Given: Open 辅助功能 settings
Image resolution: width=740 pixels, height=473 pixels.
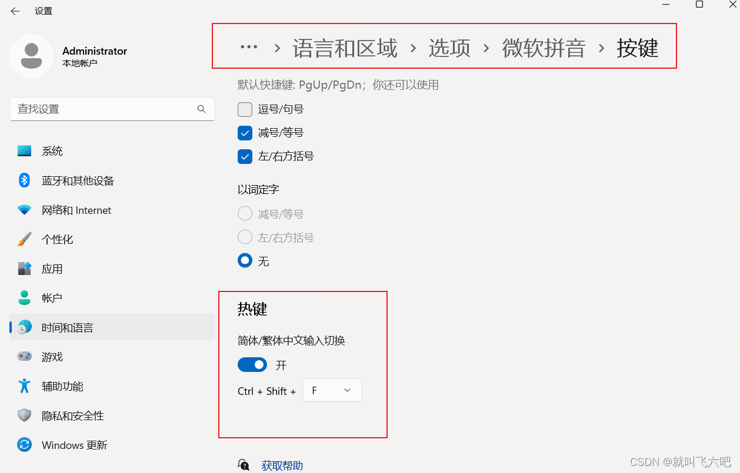Looking at the screenshot, I should tap(112, 386).
